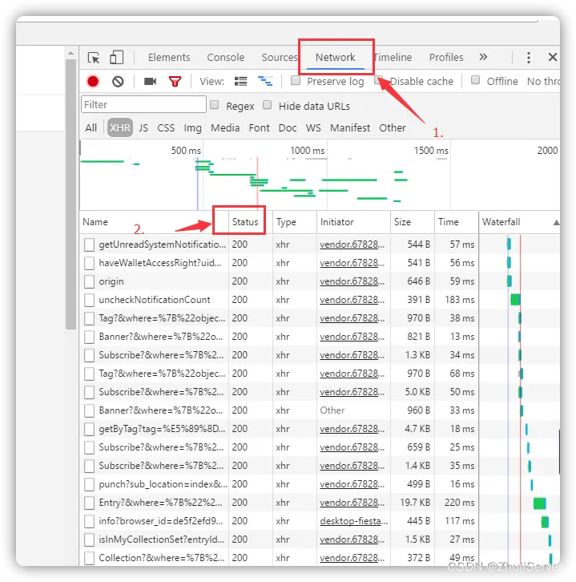This screenshot has width=576, height=582.
Task: Open the Console tab
Action: [x=225, y=58]
